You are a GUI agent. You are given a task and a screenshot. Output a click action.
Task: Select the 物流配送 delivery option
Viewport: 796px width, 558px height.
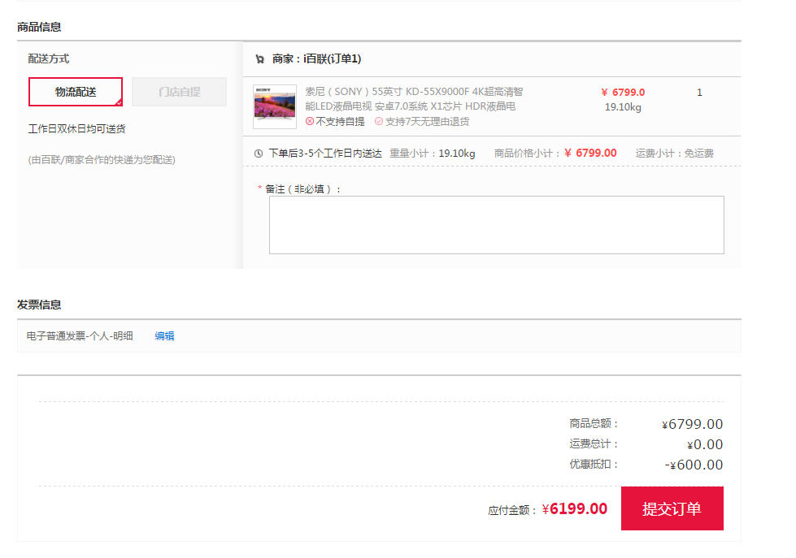(x=76, y=92)
